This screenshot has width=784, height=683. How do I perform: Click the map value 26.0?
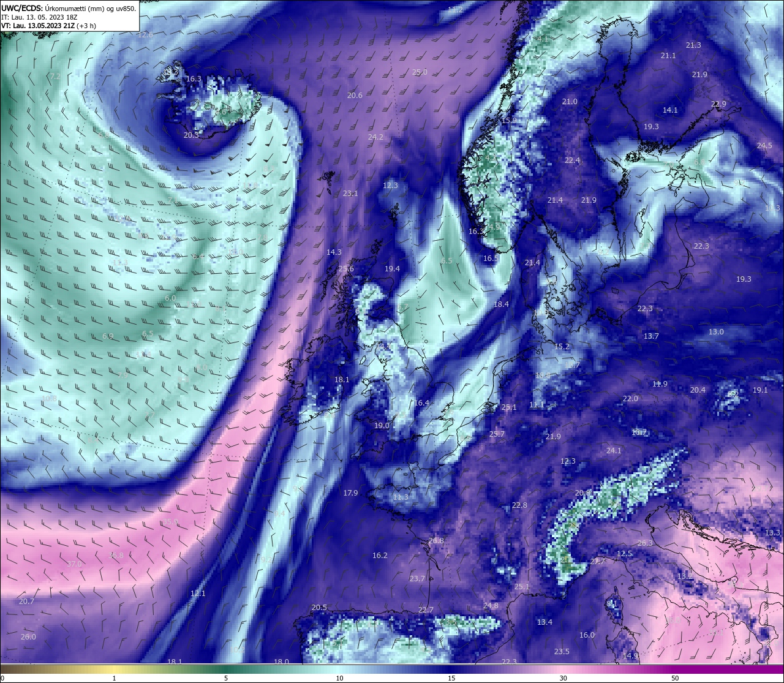(28, 637)
